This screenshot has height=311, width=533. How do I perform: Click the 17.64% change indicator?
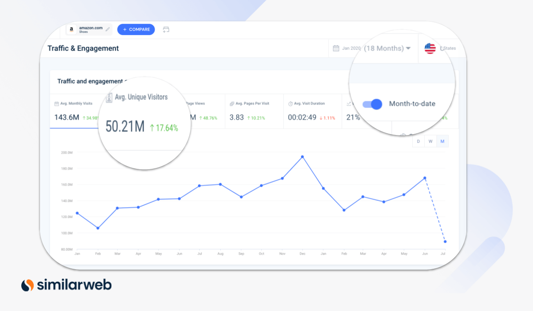[164, 128]
